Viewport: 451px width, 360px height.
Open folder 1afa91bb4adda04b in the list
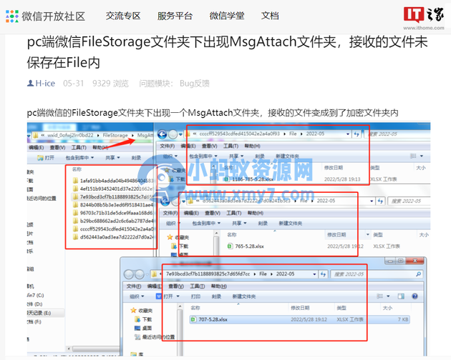tap(113, 181)
